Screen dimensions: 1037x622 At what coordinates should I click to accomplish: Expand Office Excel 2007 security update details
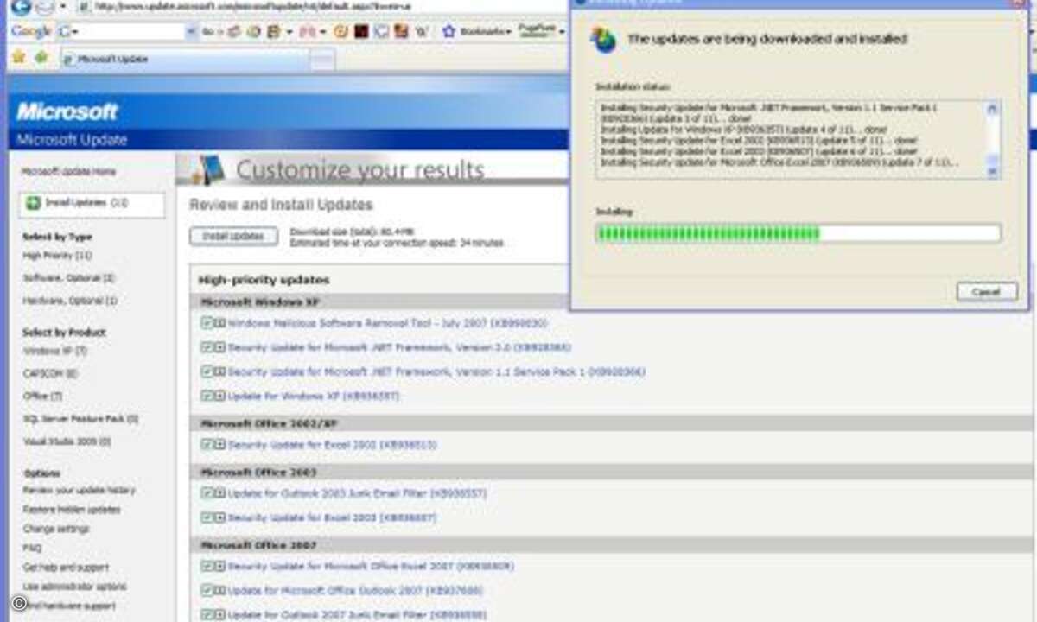tap(219, 566)
